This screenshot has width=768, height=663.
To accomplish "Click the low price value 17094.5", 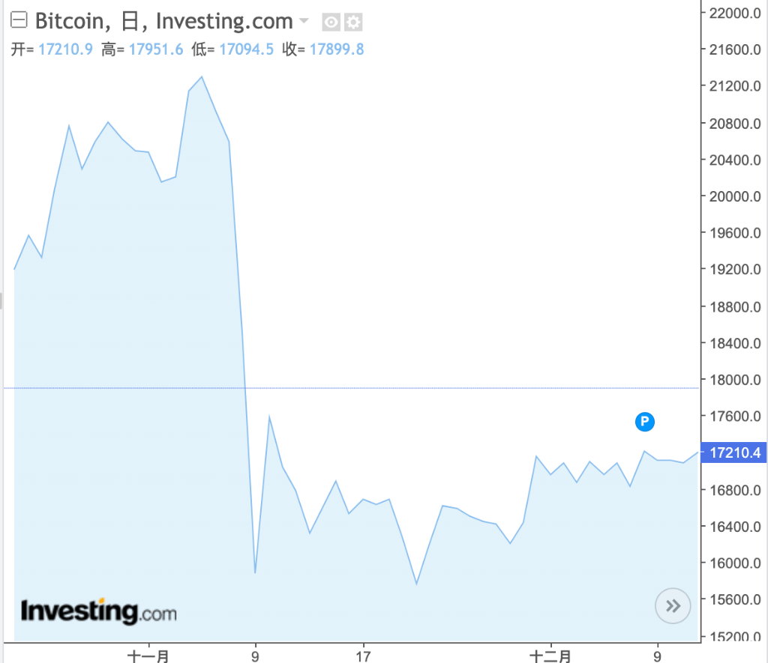I will [246, 49].
